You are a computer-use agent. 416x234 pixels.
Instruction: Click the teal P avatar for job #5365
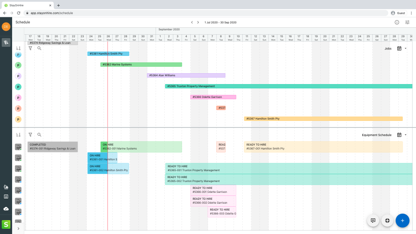(18, 87)
